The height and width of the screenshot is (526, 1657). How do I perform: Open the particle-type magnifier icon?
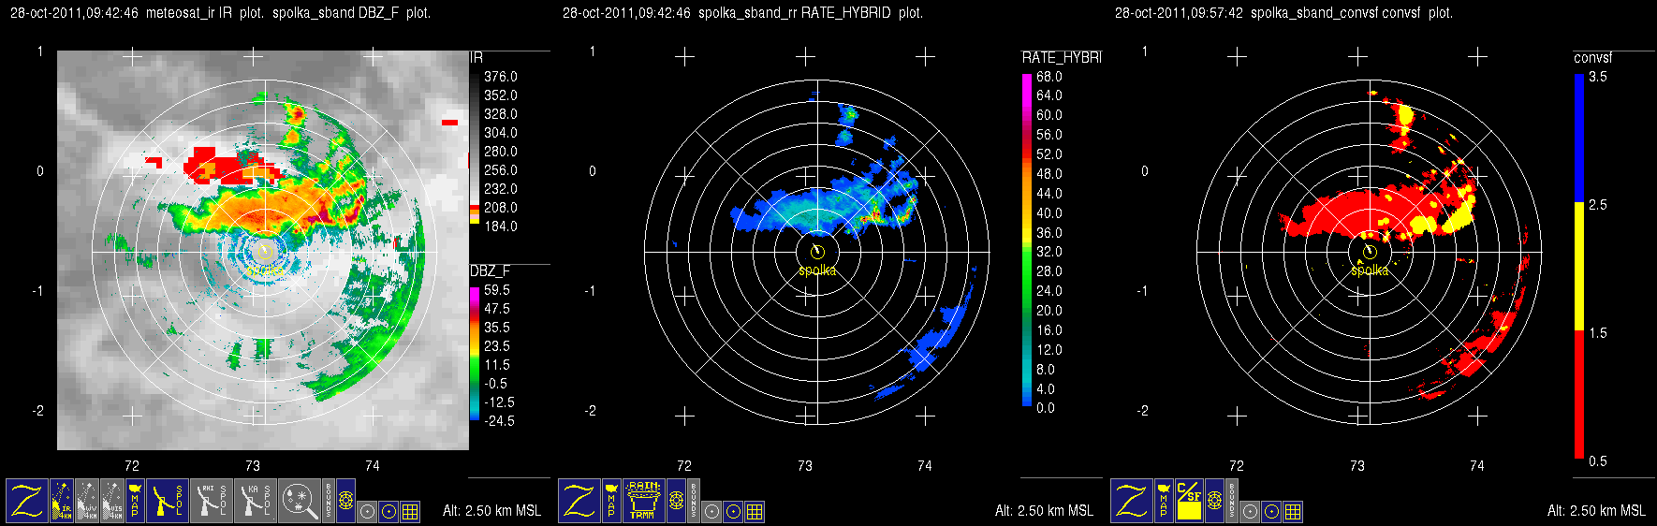(300, 501)
